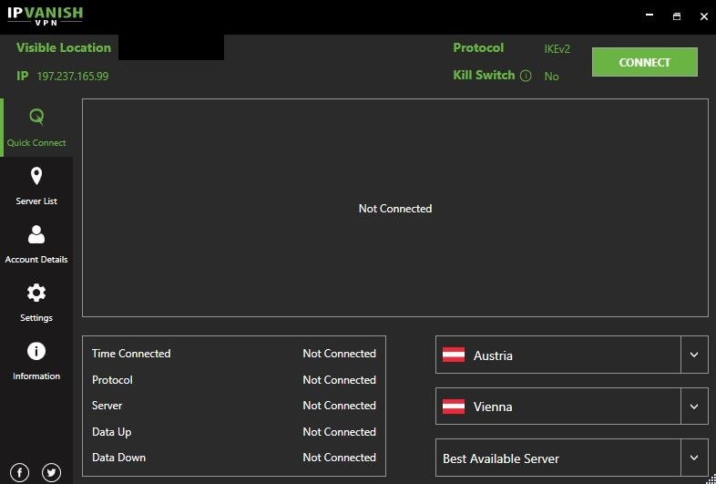Click the window resize grip corner
This screenshot has height=484, width=716.
(711, 479)
